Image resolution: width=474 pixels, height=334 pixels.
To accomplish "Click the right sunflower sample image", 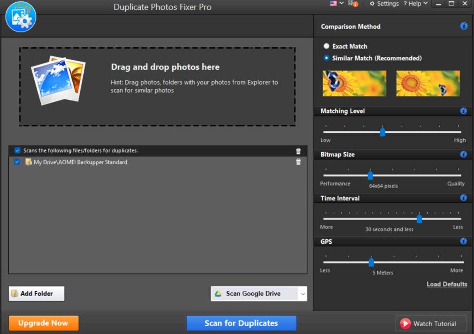I will pos(428,83).
